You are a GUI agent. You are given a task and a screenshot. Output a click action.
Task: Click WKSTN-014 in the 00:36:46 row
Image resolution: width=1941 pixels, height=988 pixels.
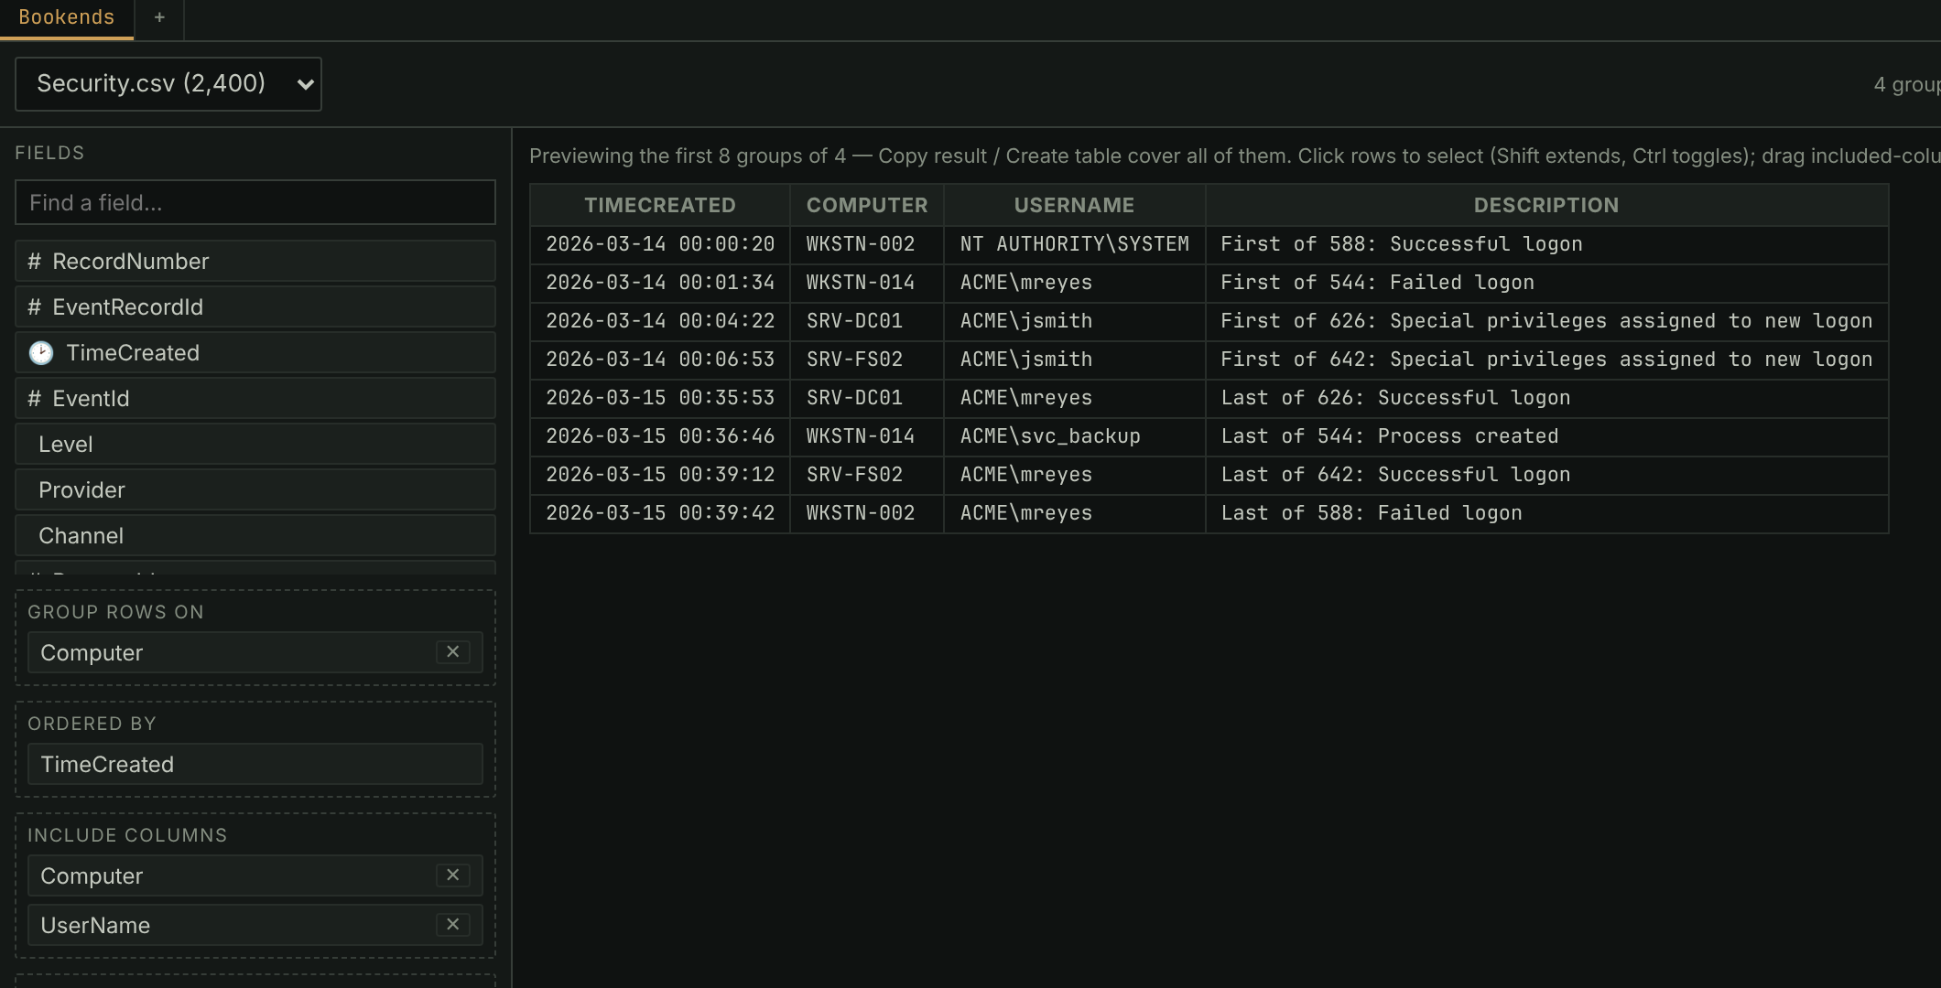[867, 436]
